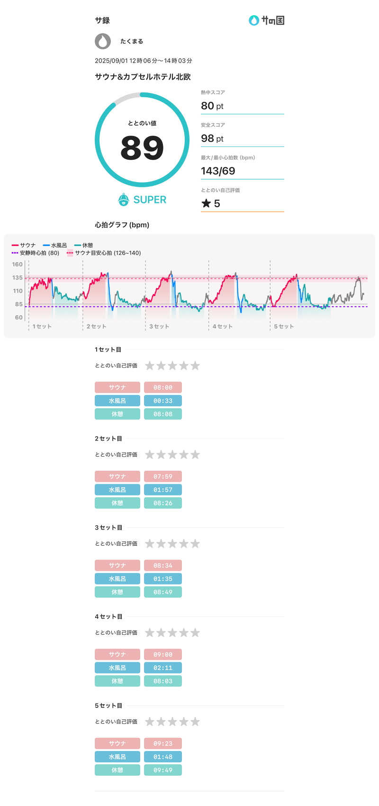Select the third star for set 3
This screenshot has width=379, height=806.
tap(172, 544)
